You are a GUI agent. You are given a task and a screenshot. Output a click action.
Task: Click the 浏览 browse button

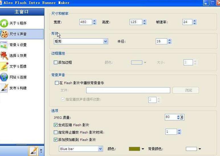[186, 90]
